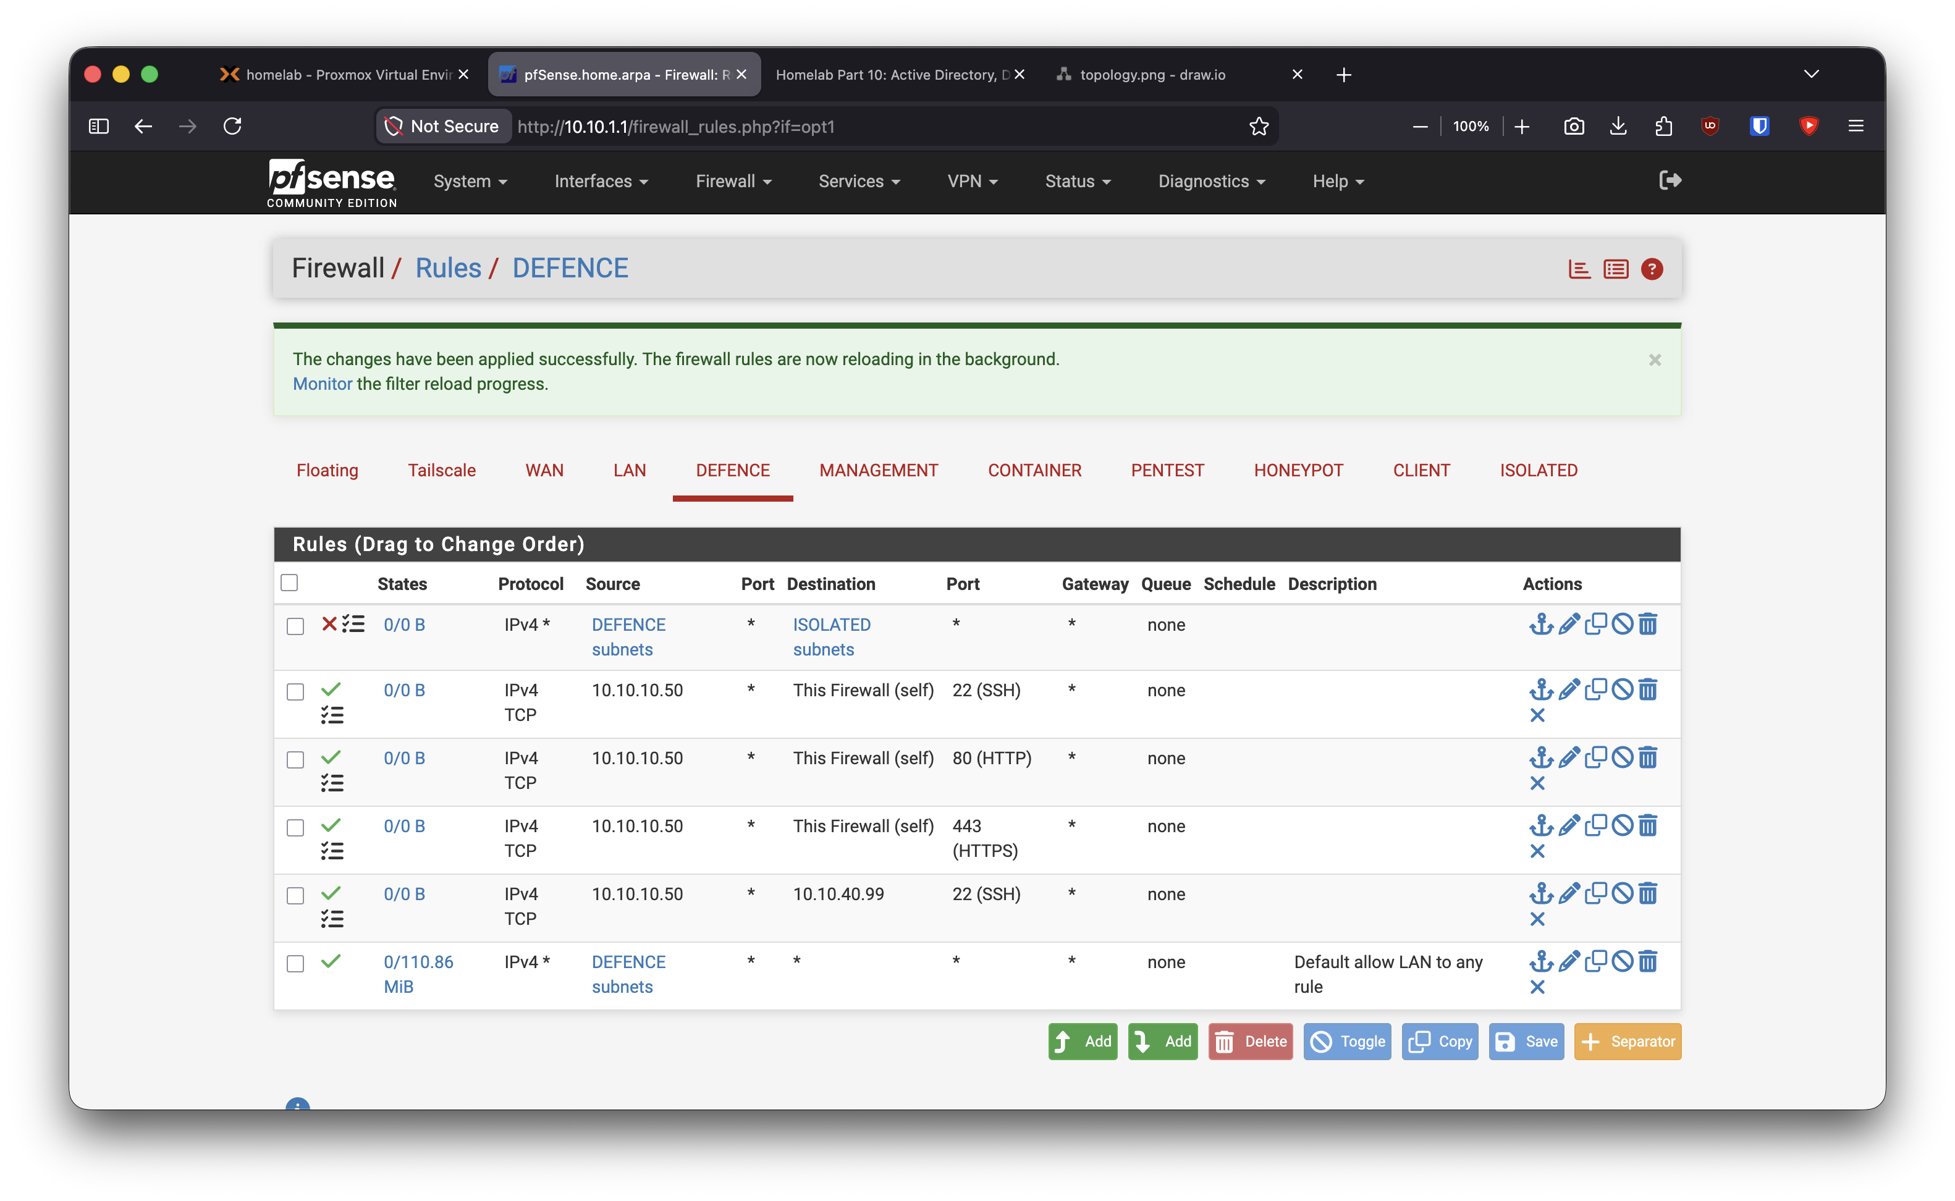Screen dimensions: 1955x1201
Task: Expand the Interfaces menu
Action: click(x=601, y=181)
